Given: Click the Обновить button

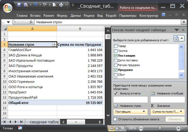Looking at the screenshot, I should point(175,119).
